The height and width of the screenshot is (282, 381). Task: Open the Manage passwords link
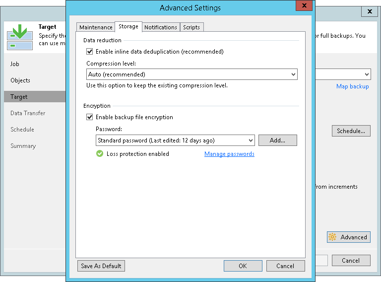229,154
